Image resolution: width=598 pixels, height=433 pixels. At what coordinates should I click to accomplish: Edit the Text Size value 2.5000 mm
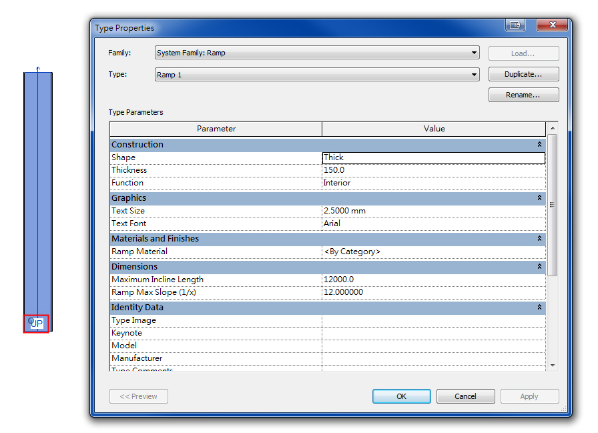point(434,211)
